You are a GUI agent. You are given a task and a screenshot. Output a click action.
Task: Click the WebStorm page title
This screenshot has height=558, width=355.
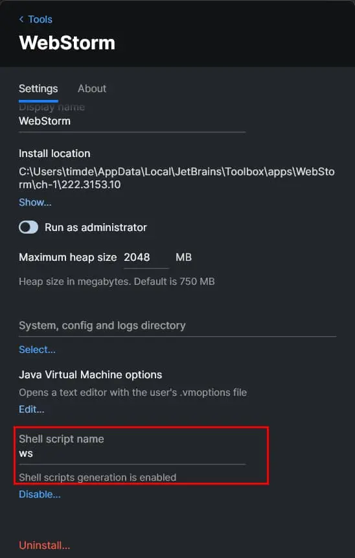(67, 43)
